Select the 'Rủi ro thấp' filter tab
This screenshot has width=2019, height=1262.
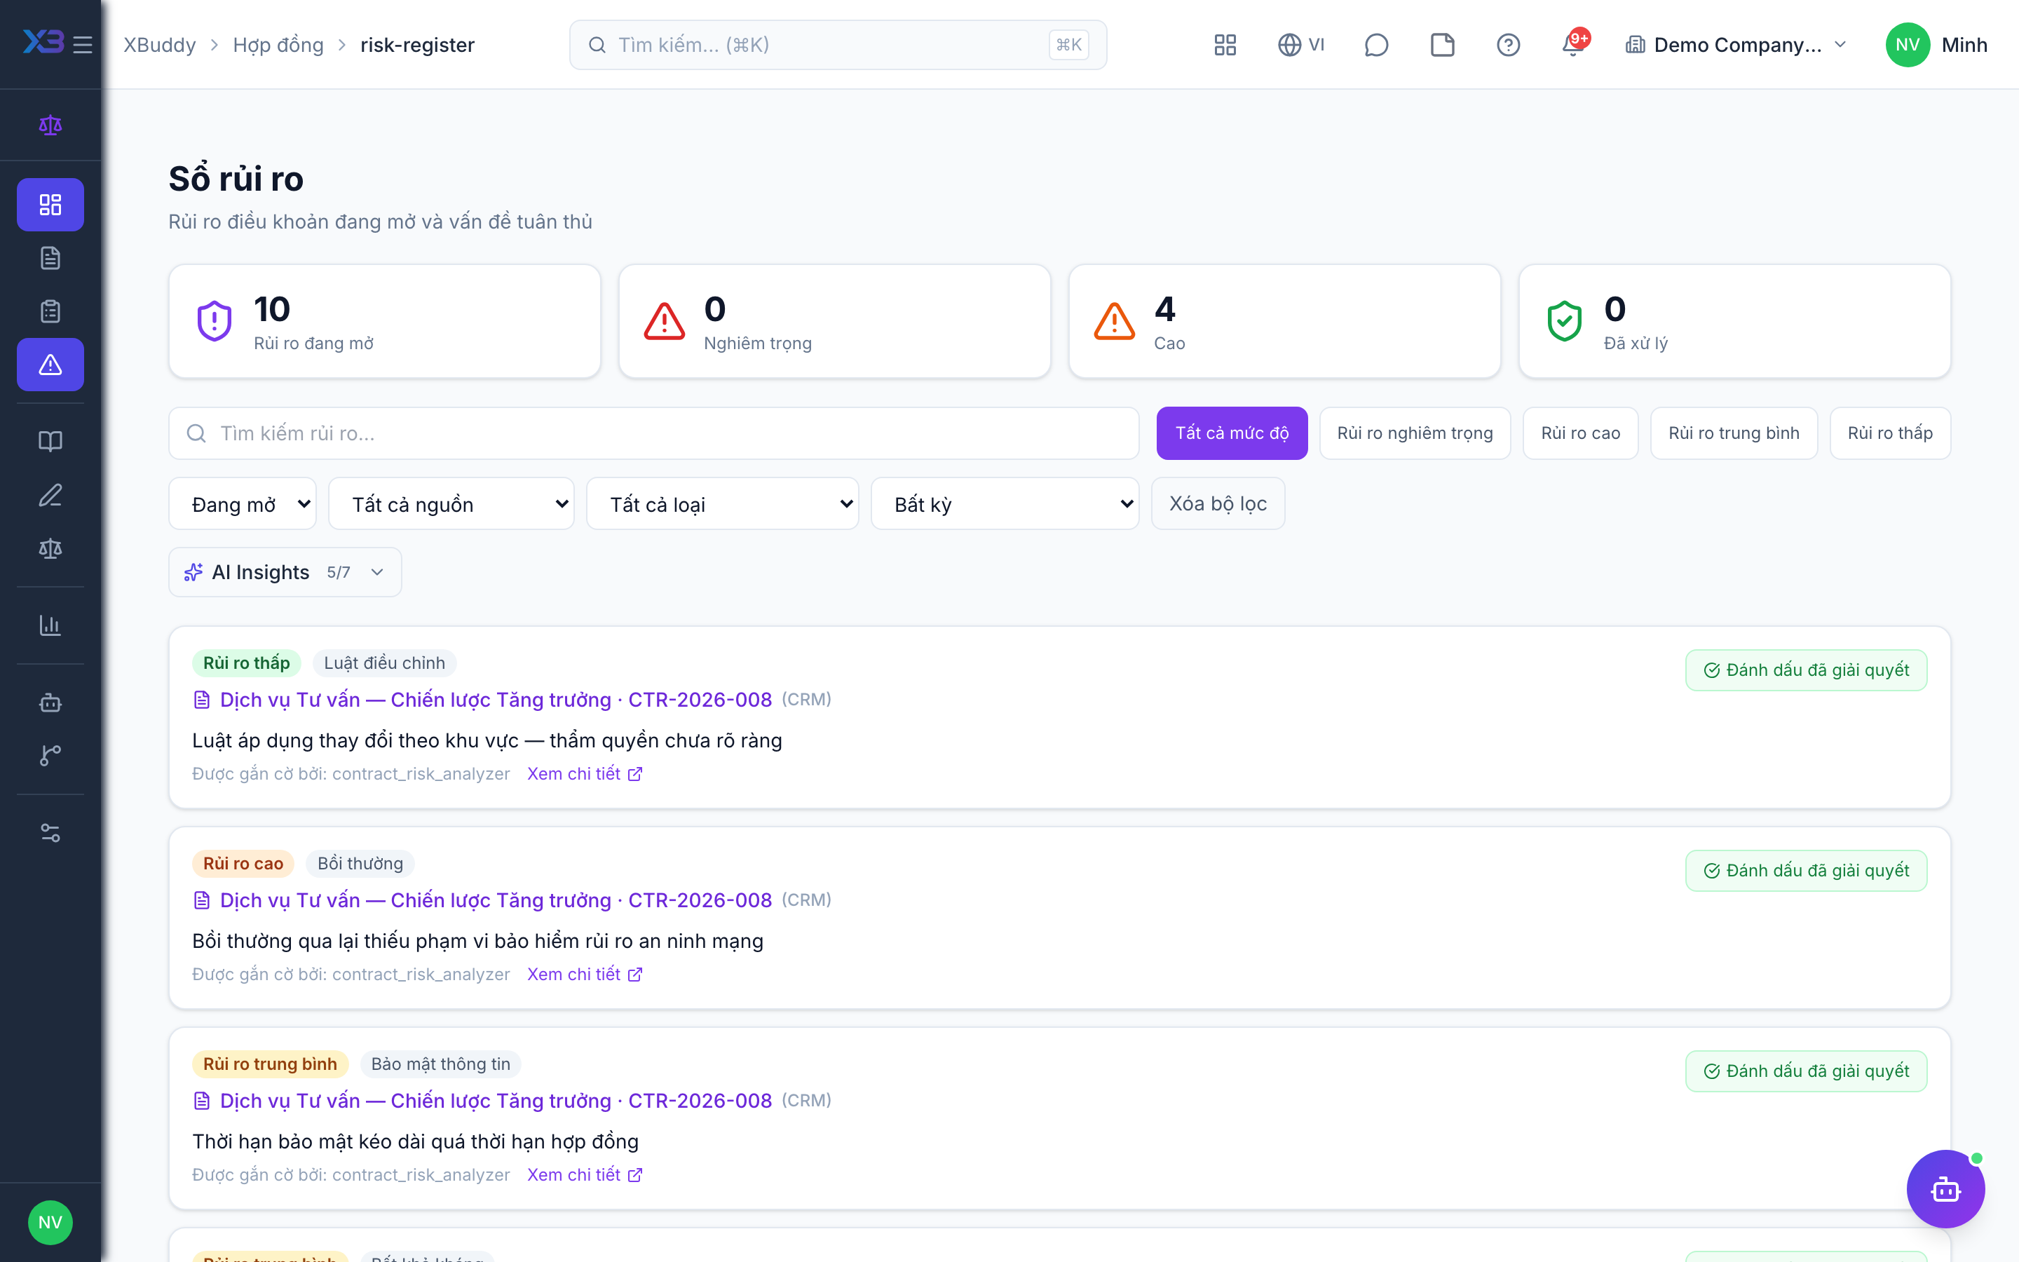tap(1890, 433)
